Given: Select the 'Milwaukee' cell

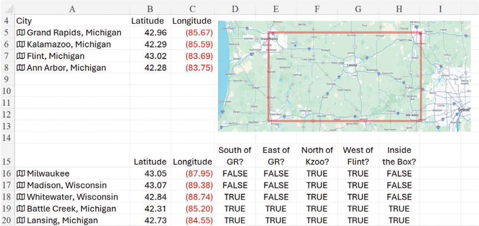Looking at the screenshot, I should click(72, 174).
